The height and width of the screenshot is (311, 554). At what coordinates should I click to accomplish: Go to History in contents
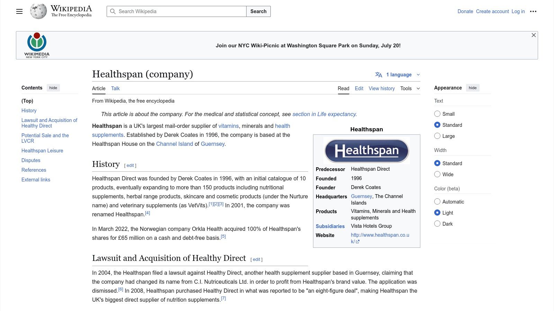click(29, 111)
